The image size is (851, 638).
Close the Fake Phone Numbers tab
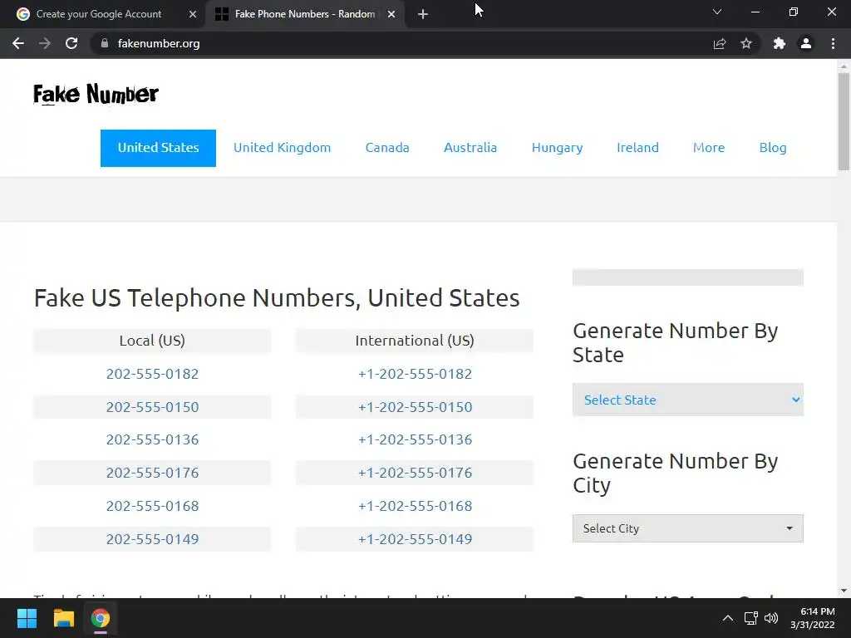[391, 14]
